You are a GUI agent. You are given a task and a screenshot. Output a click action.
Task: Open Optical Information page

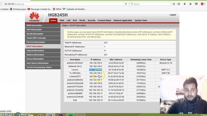pyautogui.click(x=43, y=51)
